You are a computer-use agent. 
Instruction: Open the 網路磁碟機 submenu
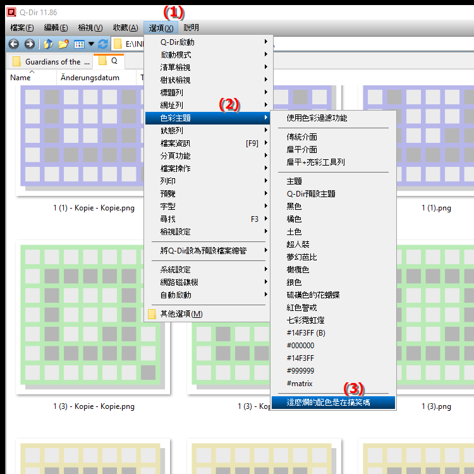tap(207, 283)
